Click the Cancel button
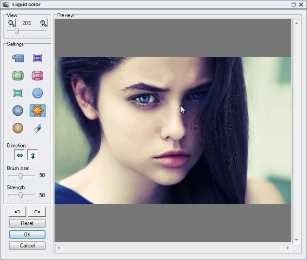 (27, 246)
